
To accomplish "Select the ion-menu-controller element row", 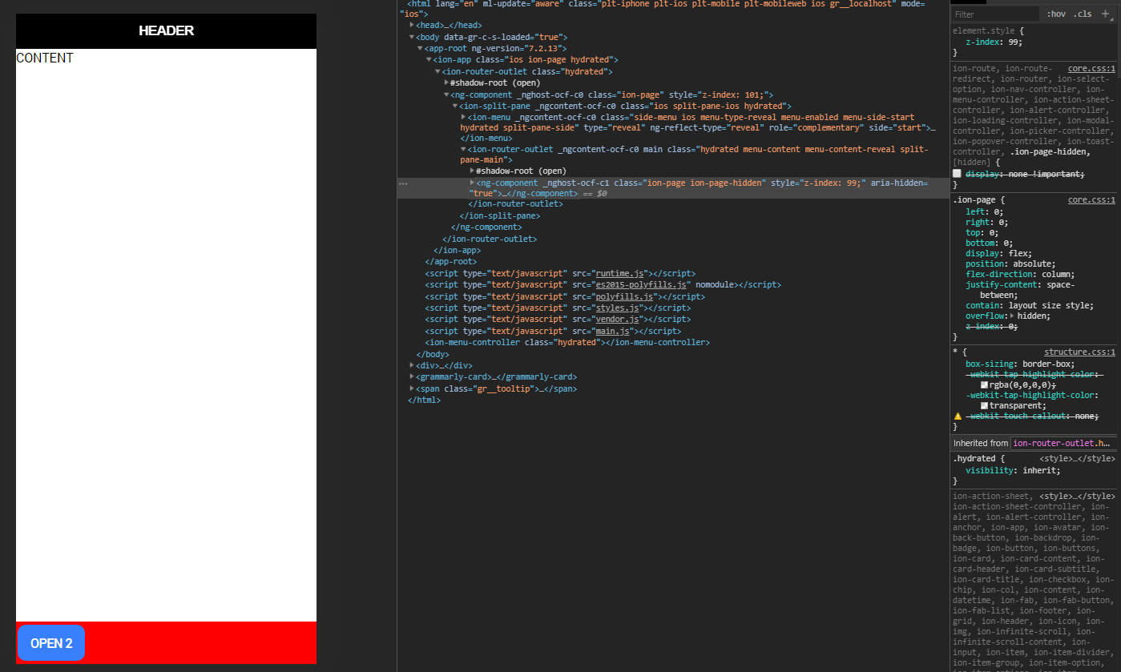I will pos(567,342).
